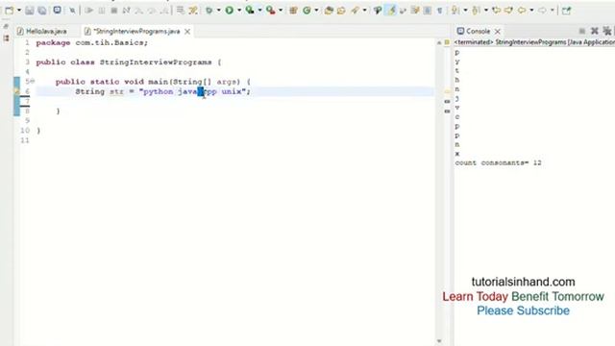The image size is (615, 346).
Task: Toggle Word Wrap in editor
Action: tap(403, 11)
